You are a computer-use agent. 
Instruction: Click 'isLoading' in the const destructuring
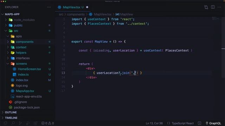(101, 50)
